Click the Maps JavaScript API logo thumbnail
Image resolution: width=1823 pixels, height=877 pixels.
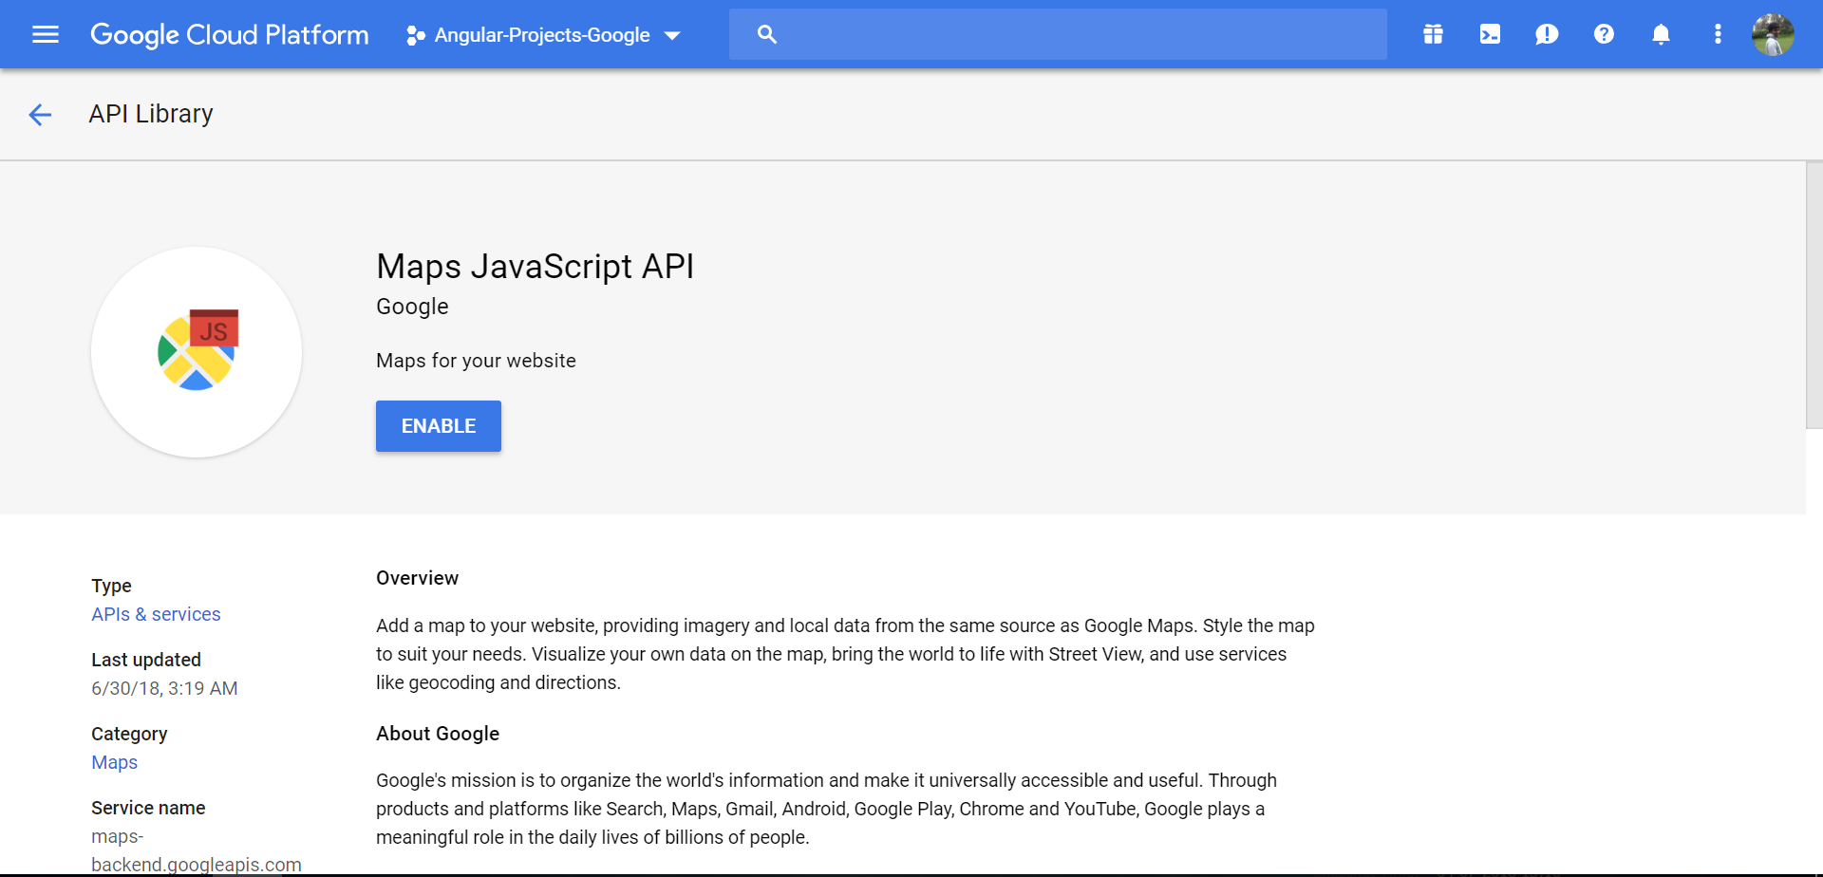click(x=197, y=352)
